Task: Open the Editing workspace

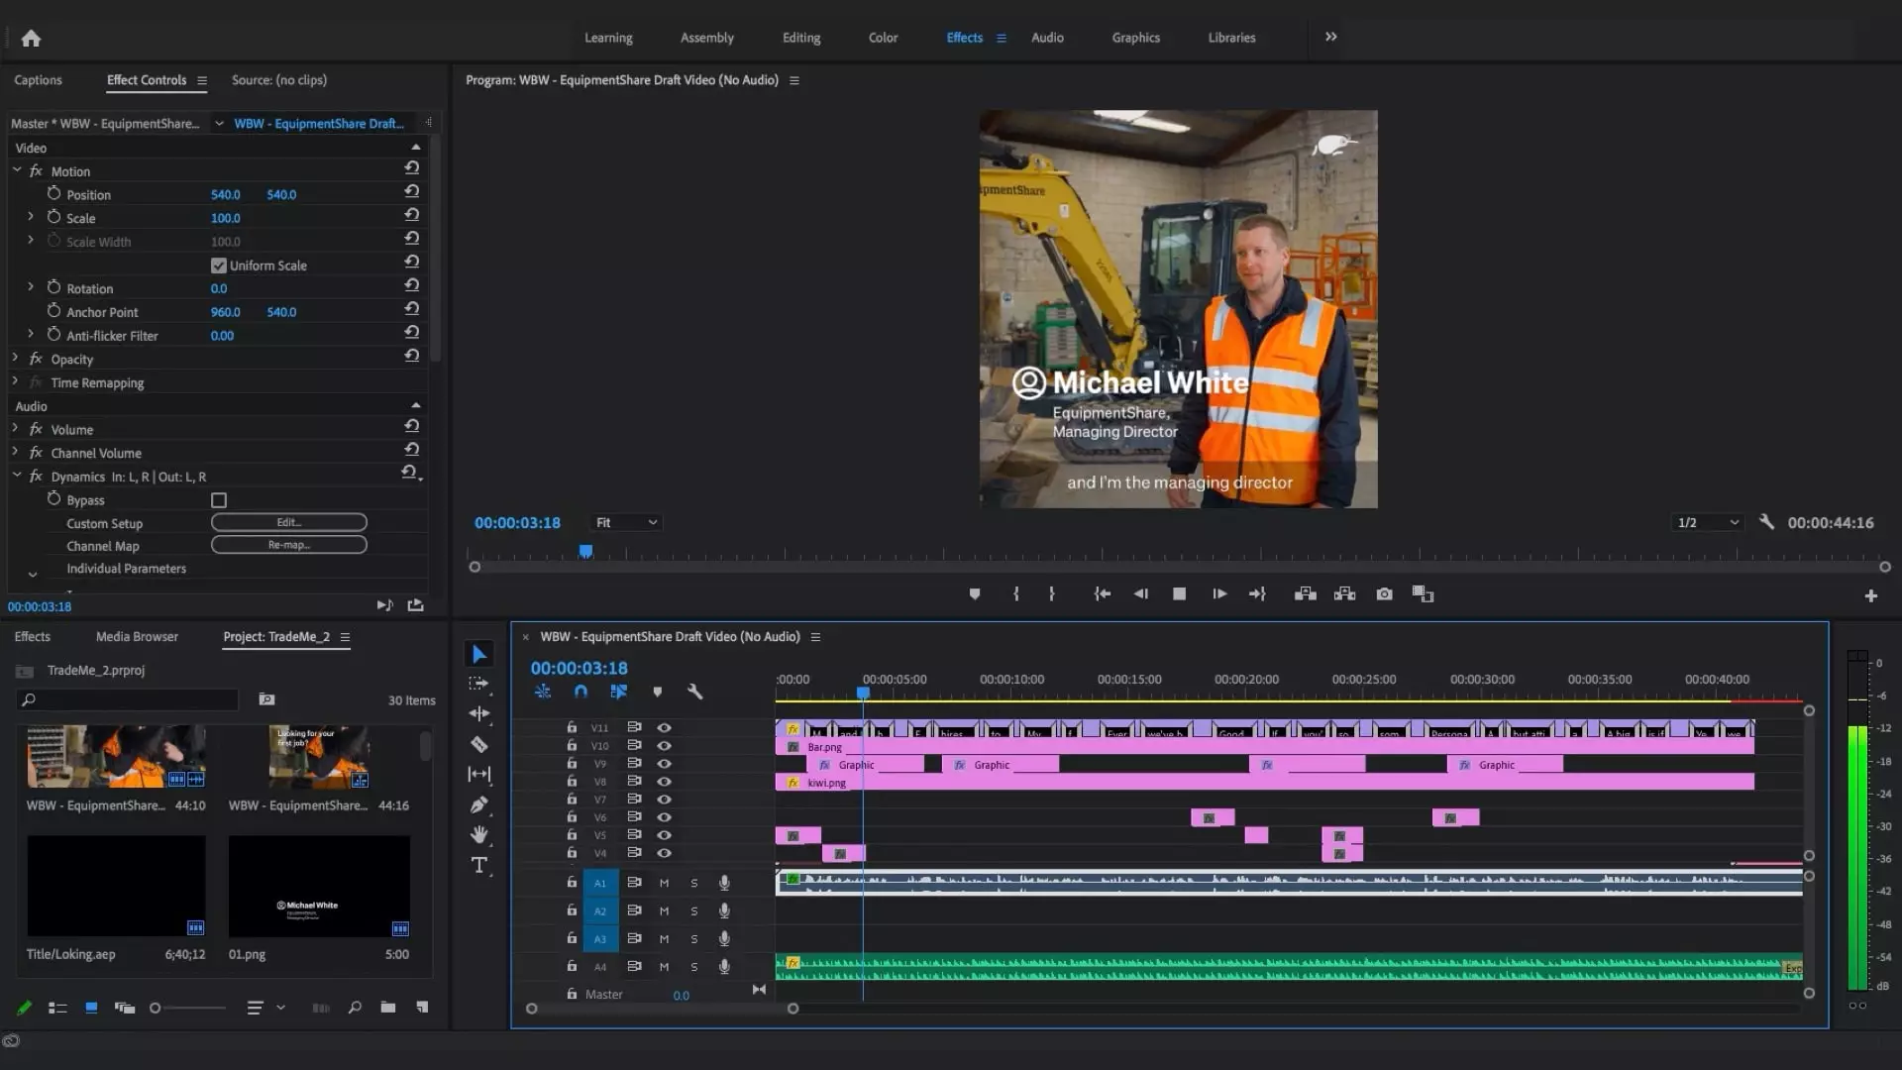Action: 800,38
